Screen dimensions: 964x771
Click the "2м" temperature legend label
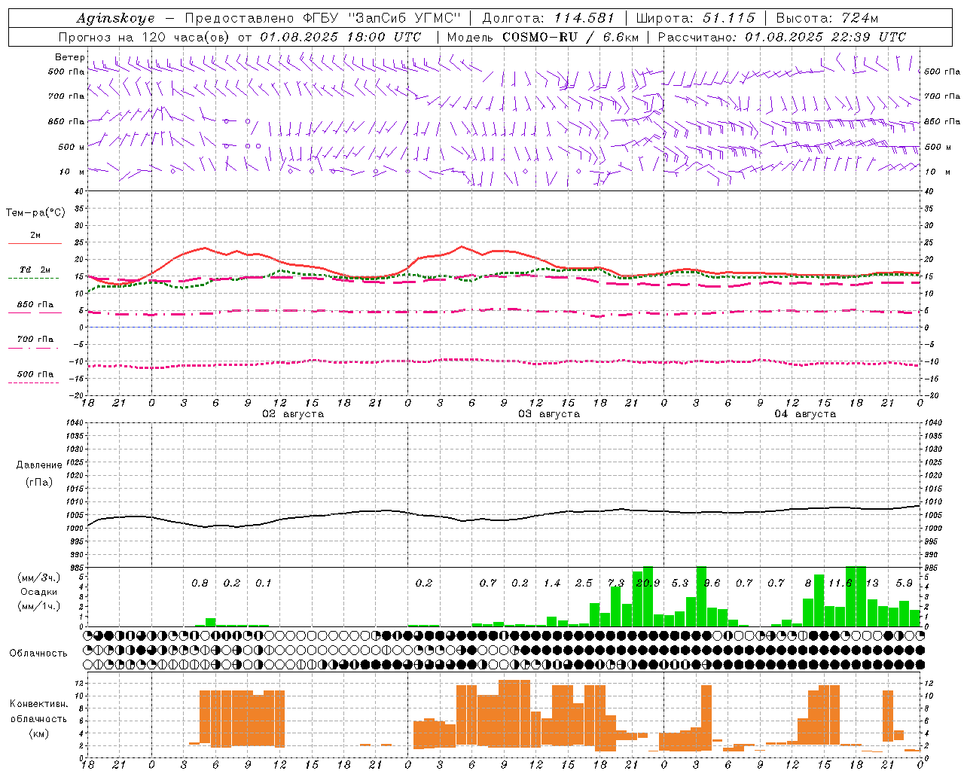coord(35,236)
